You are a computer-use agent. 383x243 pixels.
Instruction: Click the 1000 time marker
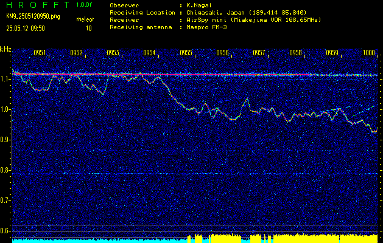[x=368, y=53]
